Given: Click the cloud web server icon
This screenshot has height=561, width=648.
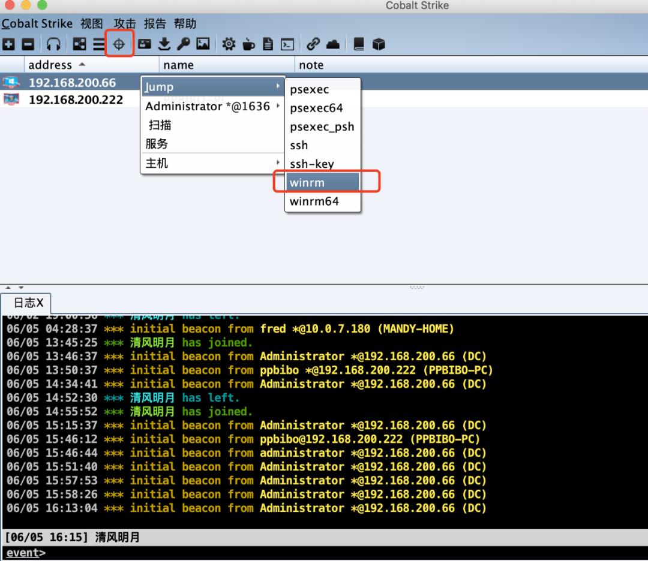Looking at the screenshot, I should (332, 44).
